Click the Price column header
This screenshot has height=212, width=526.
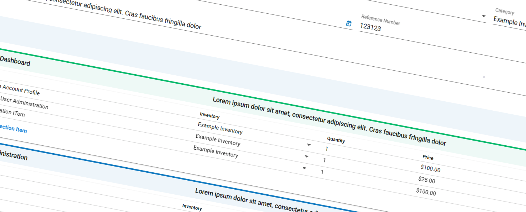tap(428, 158)
